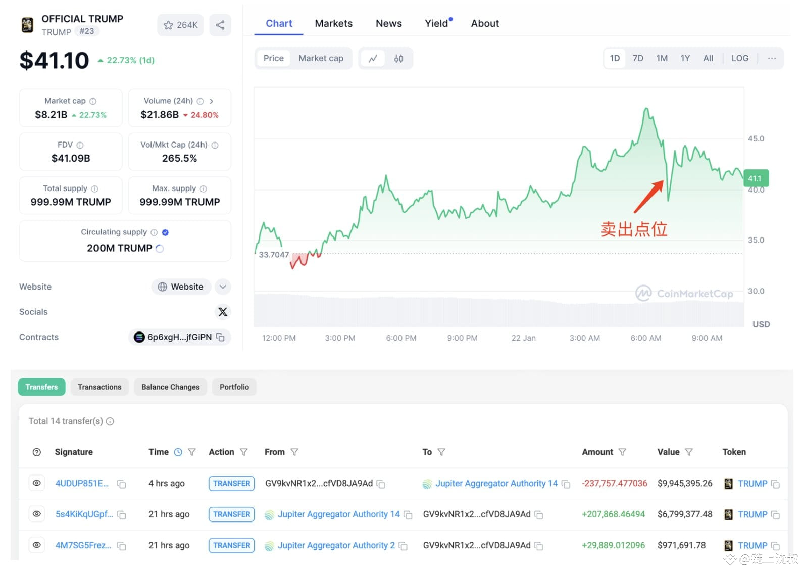Switch to the News tab
The image size is (803, 570).
389,23
